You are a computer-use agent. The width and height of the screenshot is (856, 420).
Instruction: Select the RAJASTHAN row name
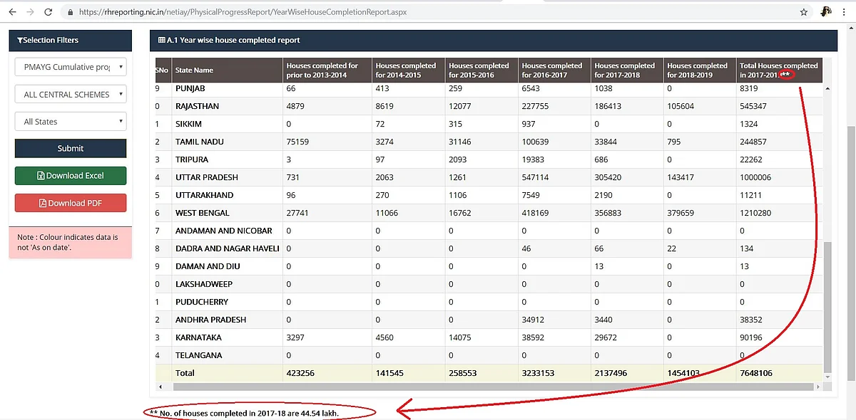point(197,106)
